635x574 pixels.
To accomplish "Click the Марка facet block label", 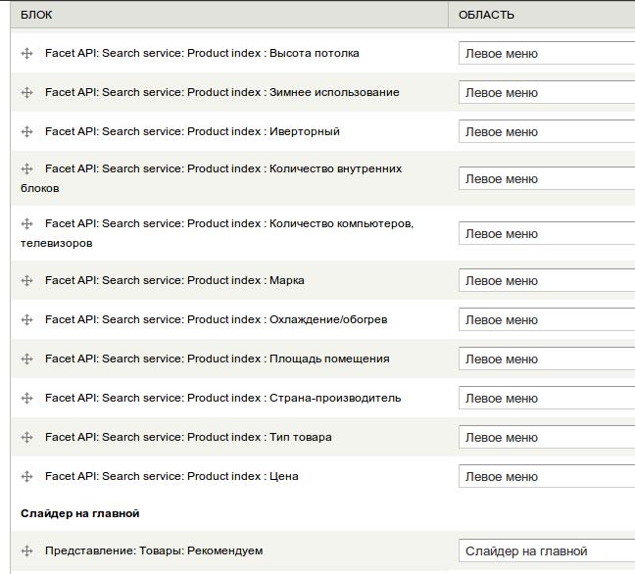I will pyautogui.click(x=174, y=280).
